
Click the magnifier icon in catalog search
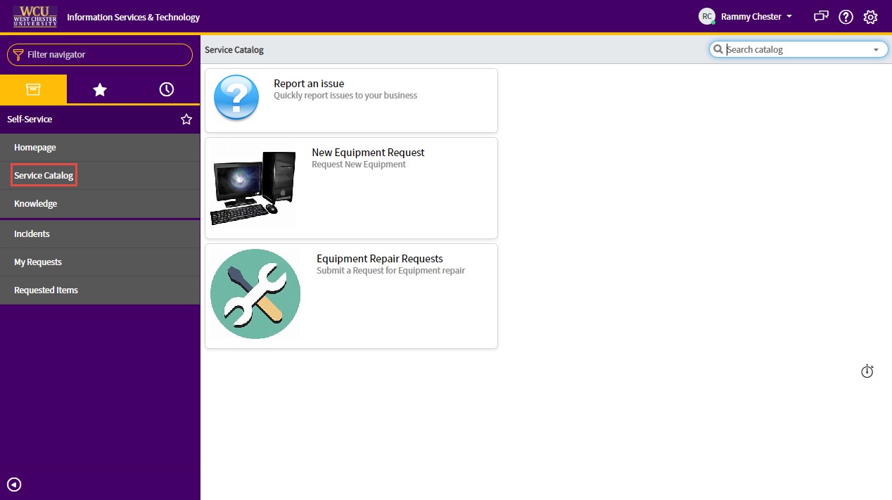pyautogui.click(x=718, y=50)
